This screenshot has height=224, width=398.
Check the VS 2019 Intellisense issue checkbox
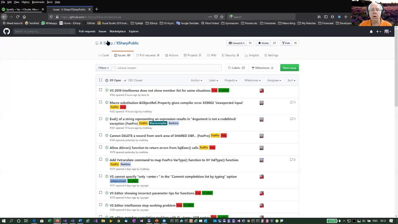100,90
